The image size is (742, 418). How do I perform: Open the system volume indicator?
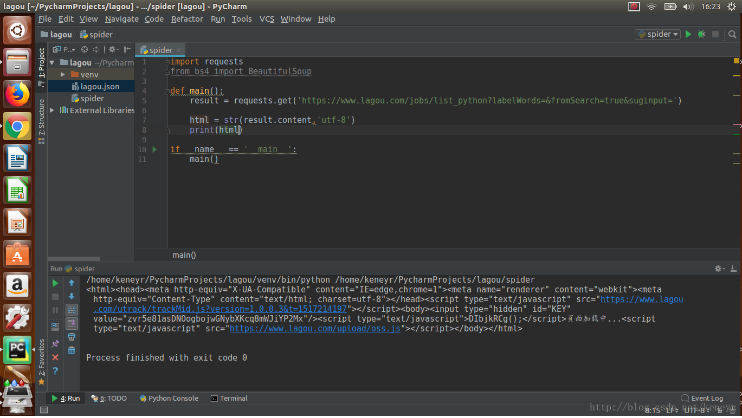point(688,6)
